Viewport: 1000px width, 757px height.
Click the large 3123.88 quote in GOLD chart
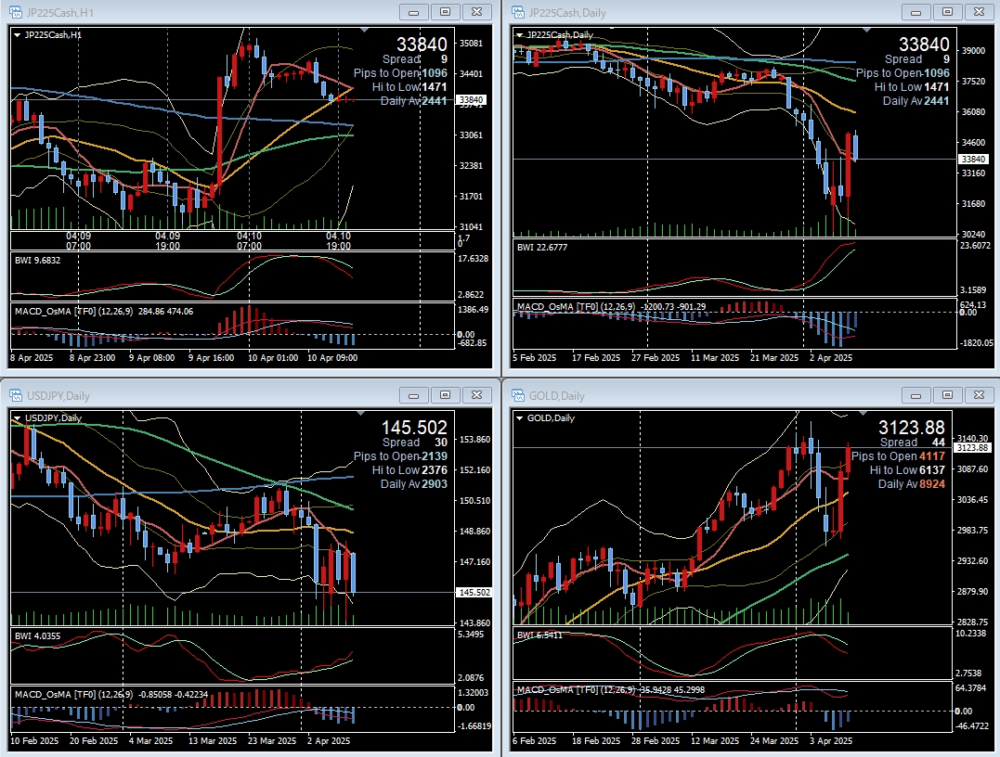click(912, 427)
